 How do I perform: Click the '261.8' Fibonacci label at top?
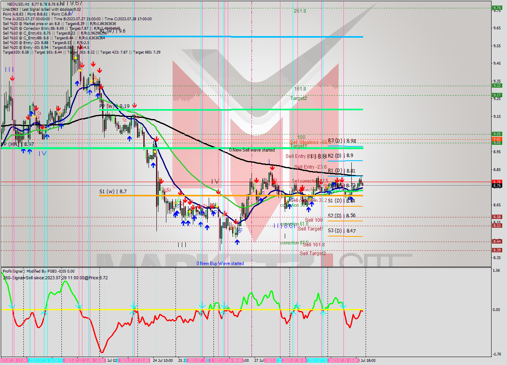click(300, 11)
